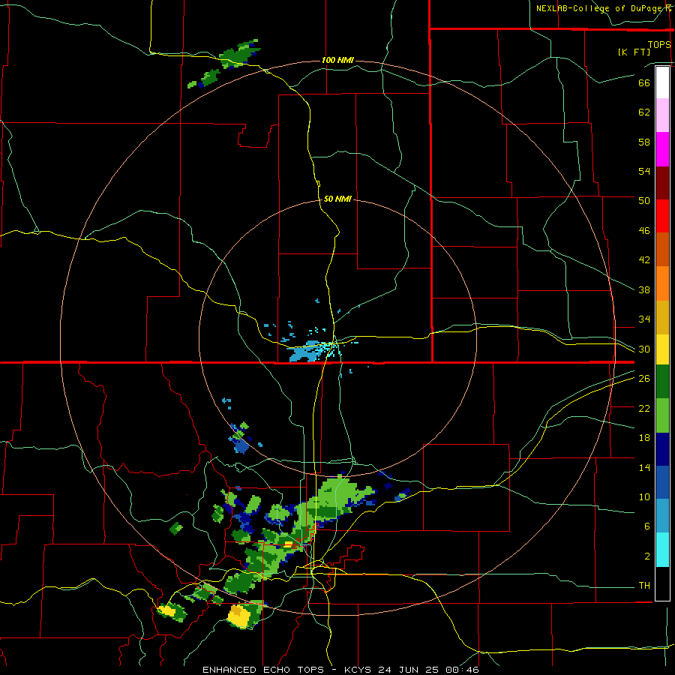Click the medium blue legend swatch

coord(662,482)
